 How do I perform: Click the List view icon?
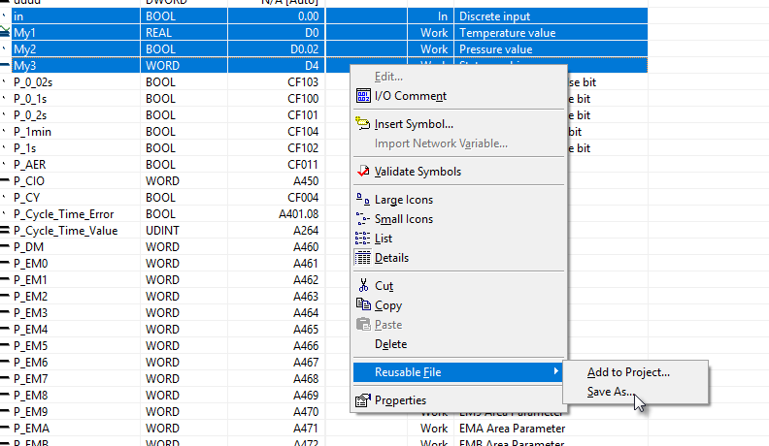point(363,238)
